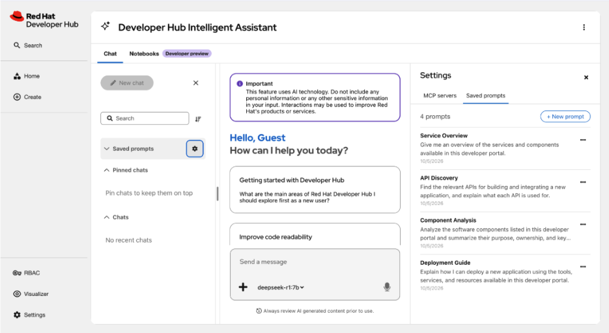Open the deepseek-r1:7b model dropdown
Viewport: 609px width, 333px height.
281,287
